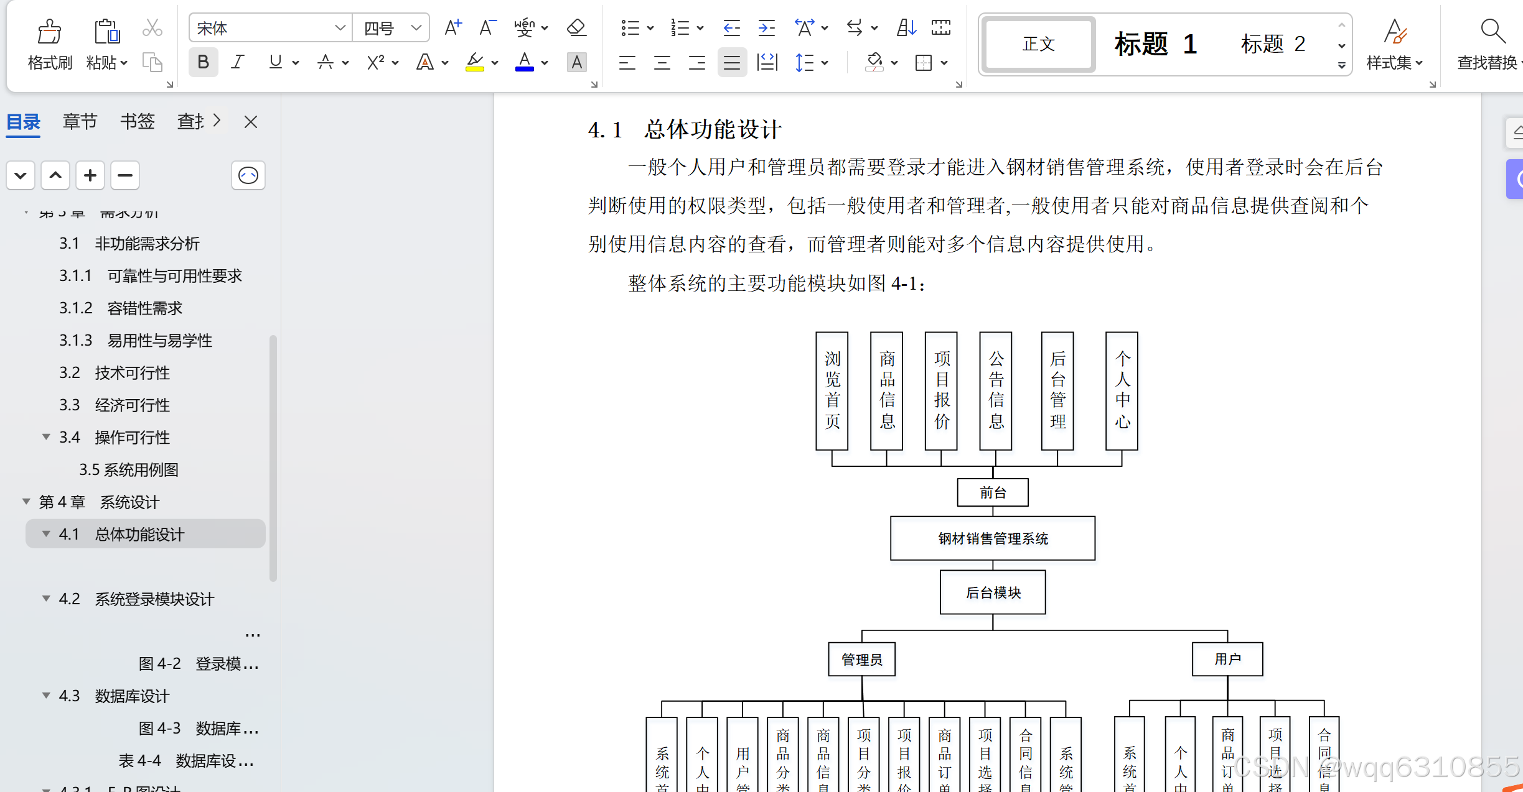Image resolution: width=1523 pixels, height=792 pixels.
Task: Click the文字颜色 text color icon
Action: click(525, 62)
